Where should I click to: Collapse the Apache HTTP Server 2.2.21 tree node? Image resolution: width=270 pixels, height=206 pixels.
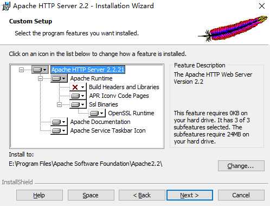click(x=21, y=70)
